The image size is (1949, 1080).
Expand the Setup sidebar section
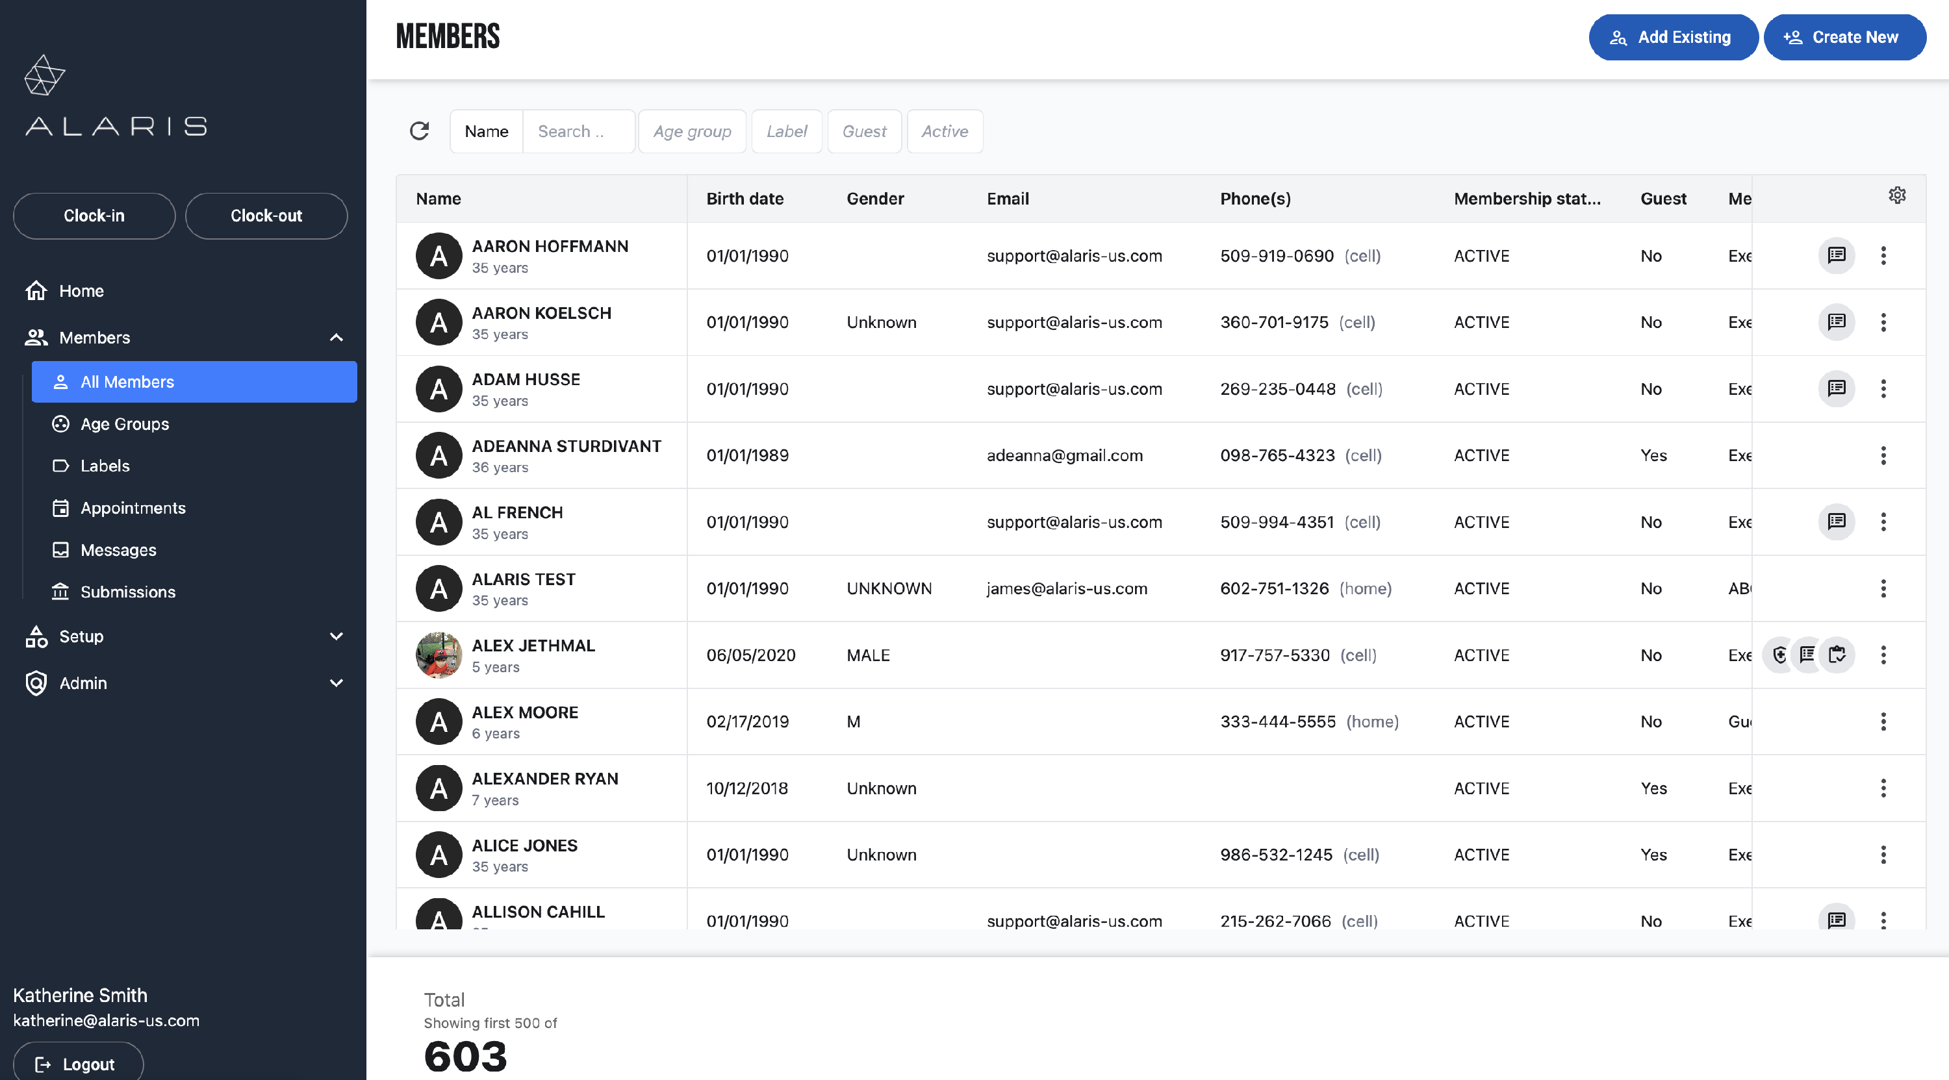[x=336, y=636]
